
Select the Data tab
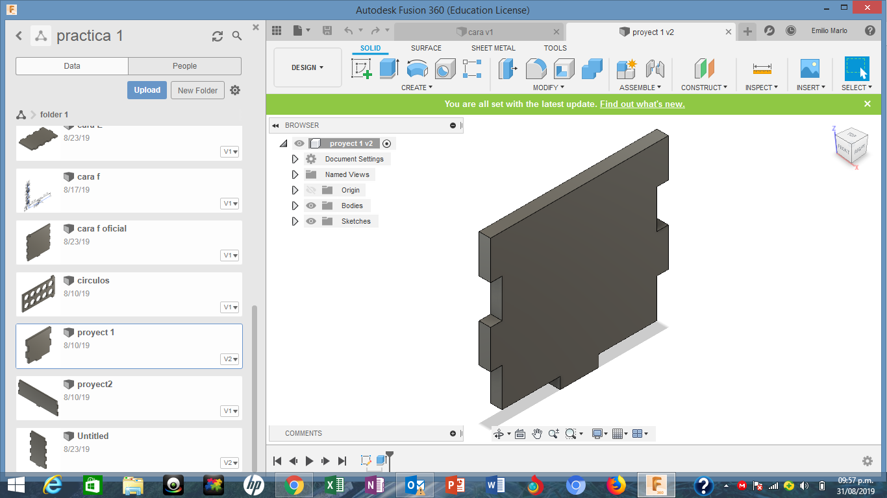coord(72,66)
